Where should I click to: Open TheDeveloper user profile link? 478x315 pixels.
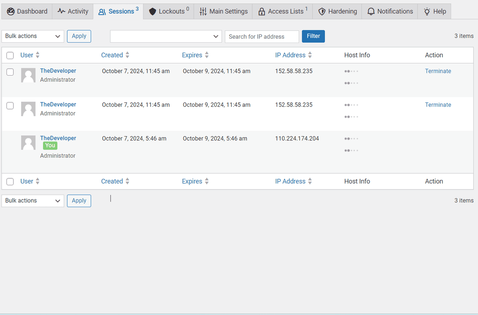point(58,70)
